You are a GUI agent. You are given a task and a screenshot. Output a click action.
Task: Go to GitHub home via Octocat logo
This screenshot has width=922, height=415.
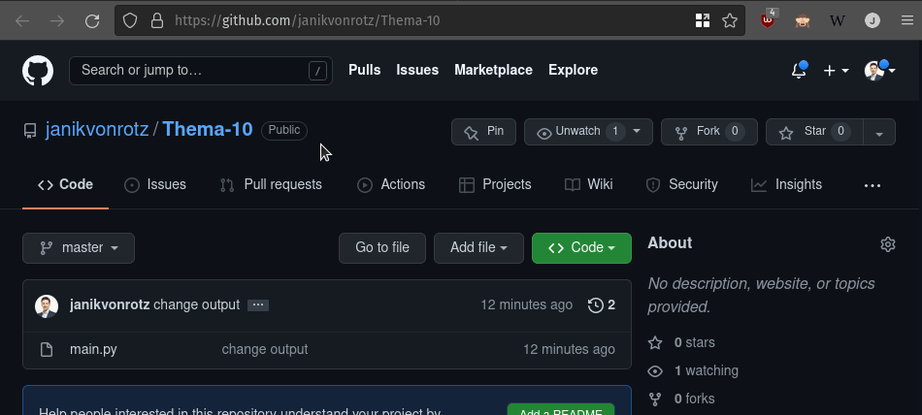click(38, 71)
